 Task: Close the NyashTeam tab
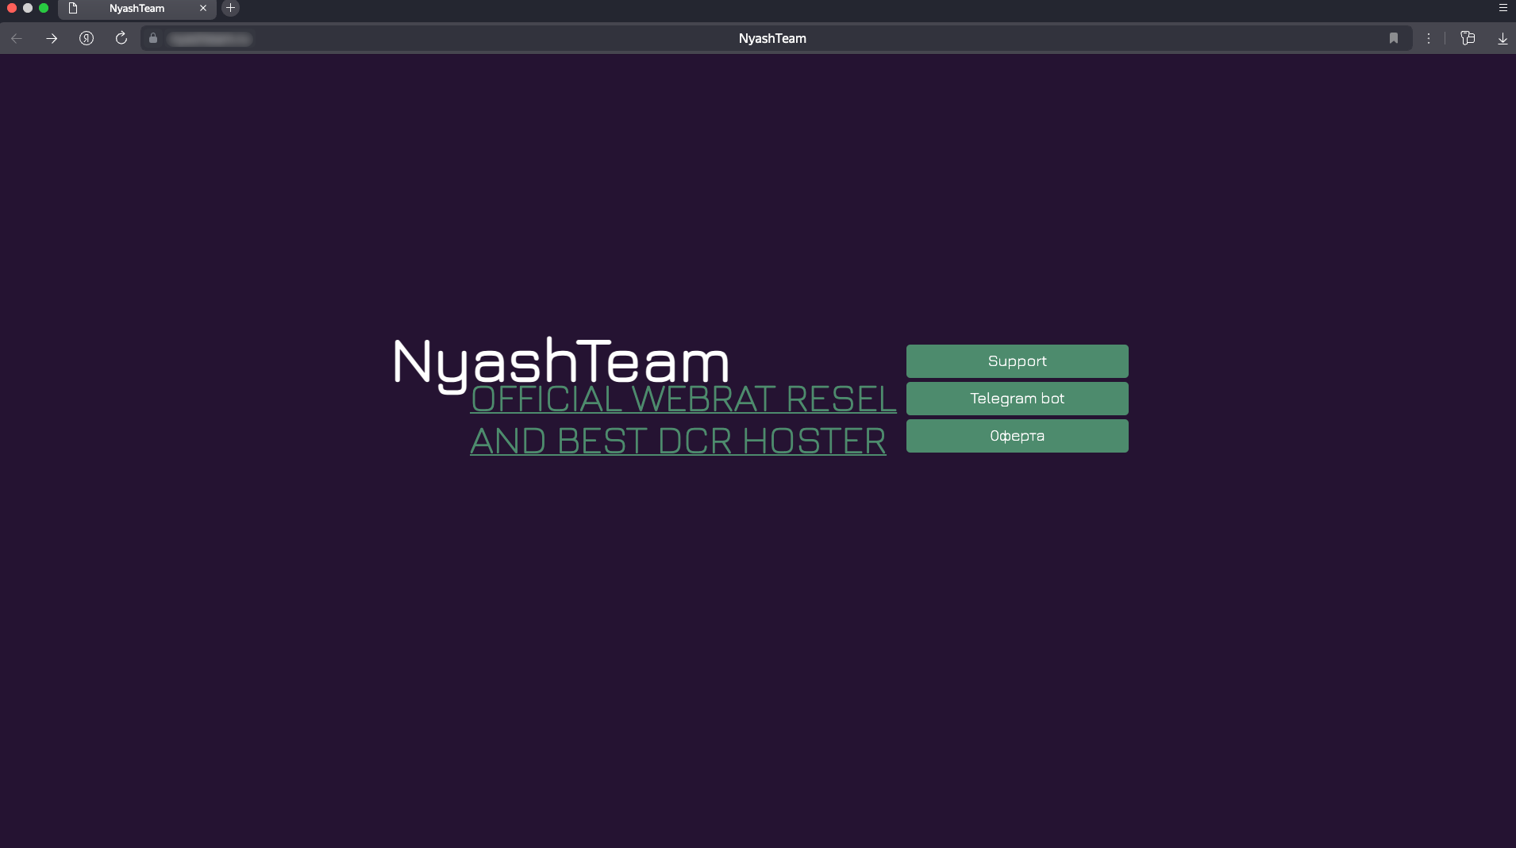coord(203,8)
